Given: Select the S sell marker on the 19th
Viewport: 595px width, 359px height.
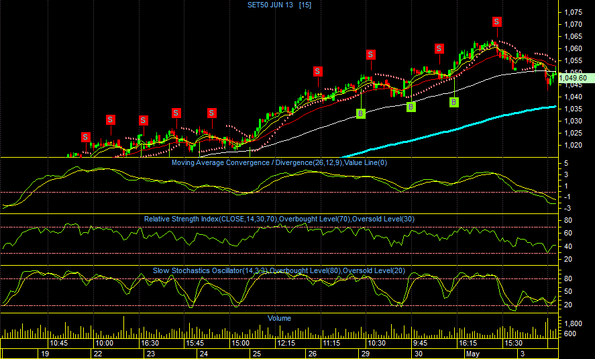Looking at the screenshot, I should tap(86, 137).
